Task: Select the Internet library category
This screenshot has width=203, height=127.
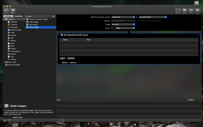Action: [13, 35]
